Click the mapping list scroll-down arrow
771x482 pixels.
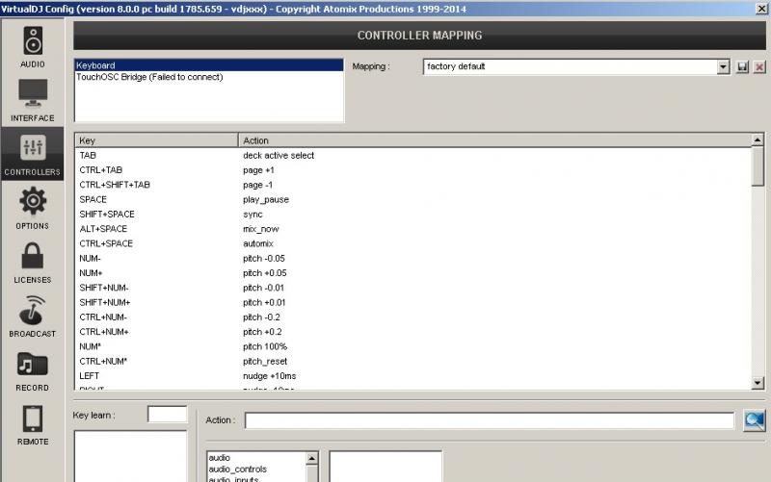(x=758, y=383)
